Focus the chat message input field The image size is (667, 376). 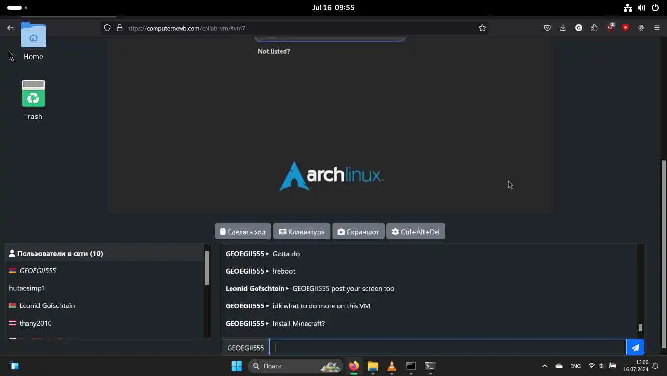448,348
